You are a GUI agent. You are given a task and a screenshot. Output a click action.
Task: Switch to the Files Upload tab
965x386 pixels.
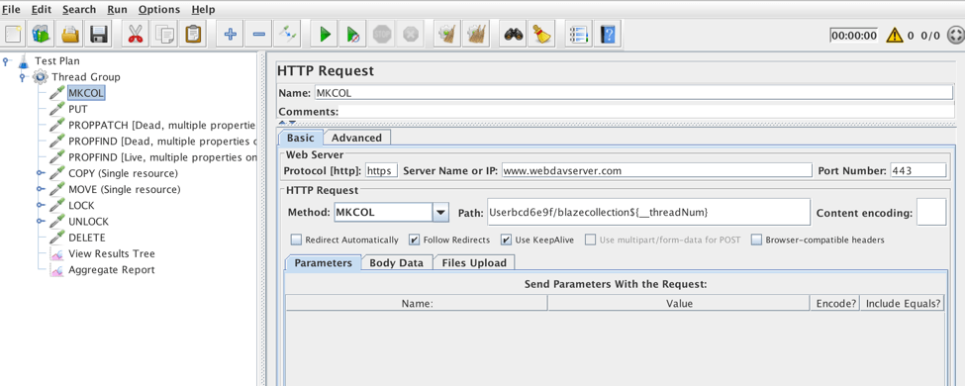(474, 263)
